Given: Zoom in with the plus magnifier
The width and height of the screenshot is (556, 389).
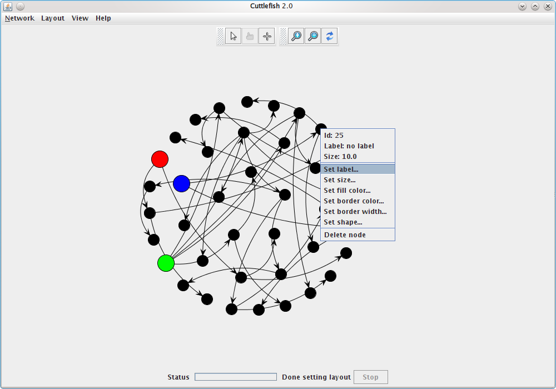Looking at the screenshot, I should click(x=296, y=36).
